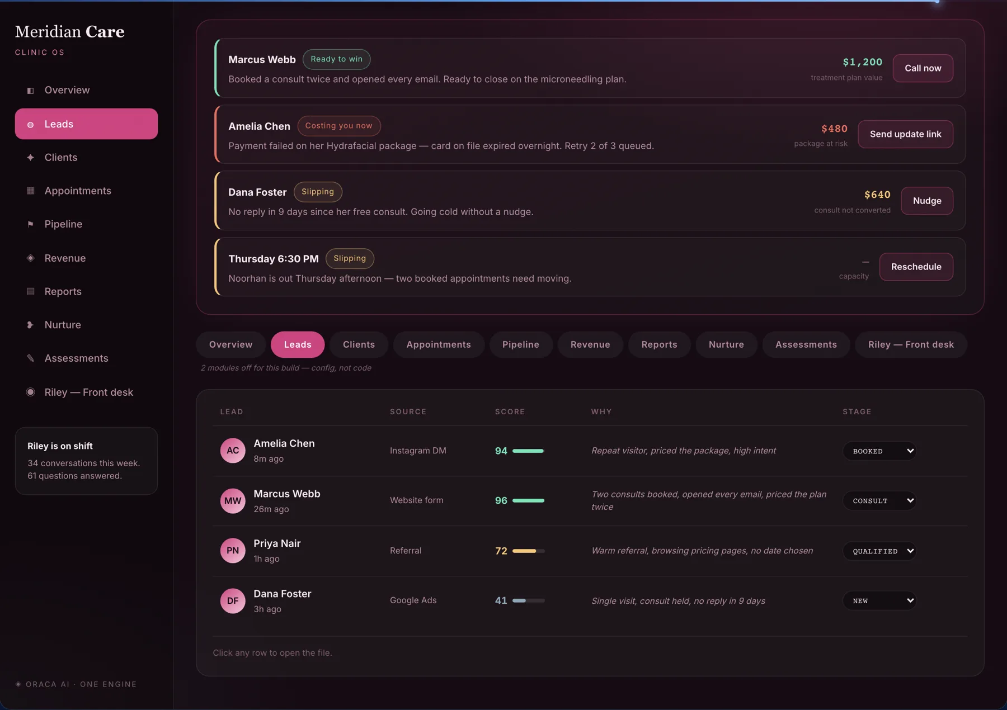
Task: Open the Assessments pill tab
Action: 806,344
